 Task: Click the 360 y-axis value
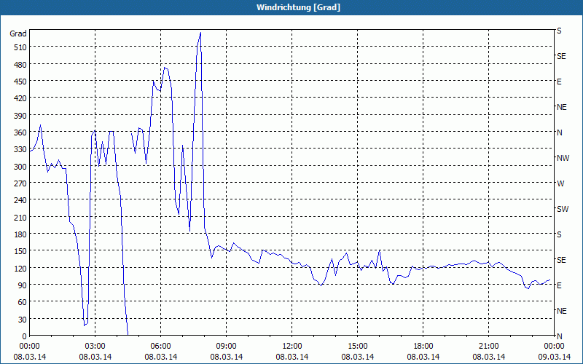click(20, 132)
